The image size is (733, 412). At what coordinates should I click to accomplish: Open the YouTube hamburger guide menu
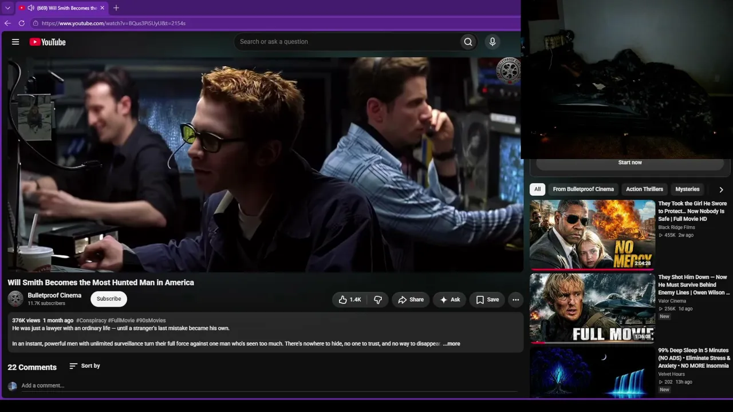[15, 42]
